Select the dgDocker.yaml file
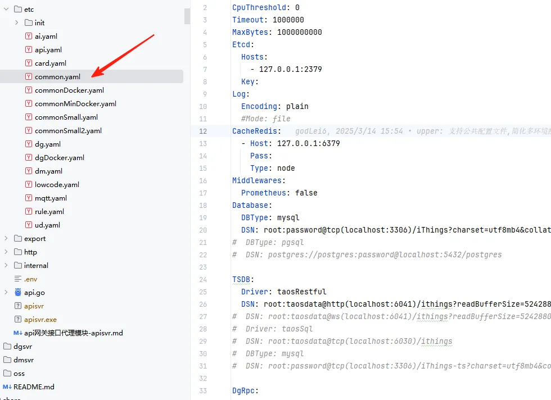This screenshot has width=551, height=400. point(59,157)
